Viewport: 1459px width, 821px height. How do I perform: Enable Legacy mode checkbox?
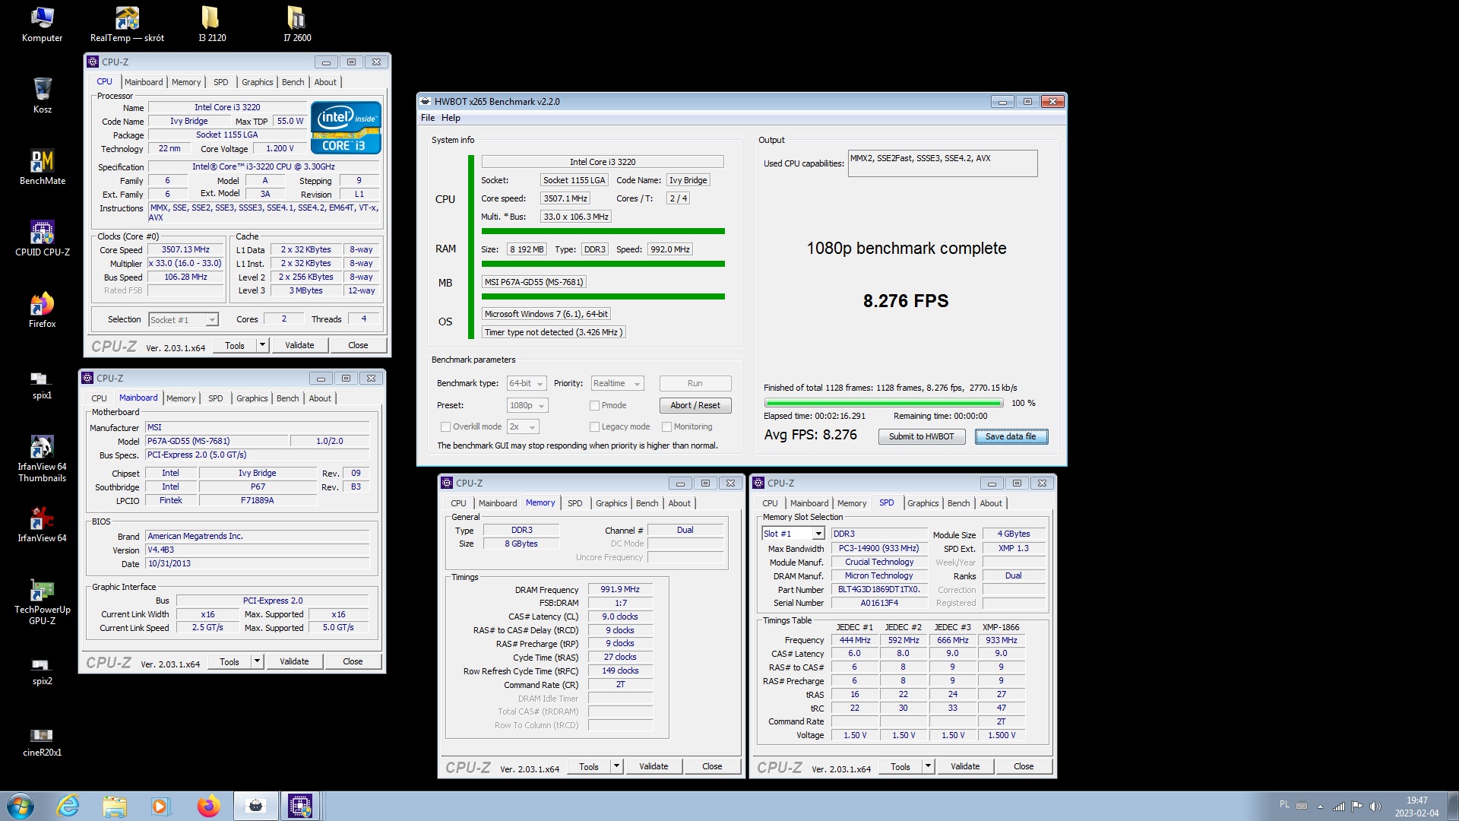[594, 426]
